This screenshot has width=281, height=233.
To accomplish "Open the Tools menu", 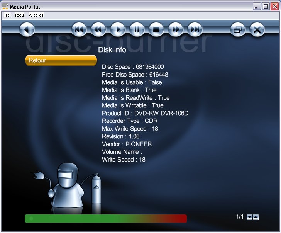I will coord(19,15).
